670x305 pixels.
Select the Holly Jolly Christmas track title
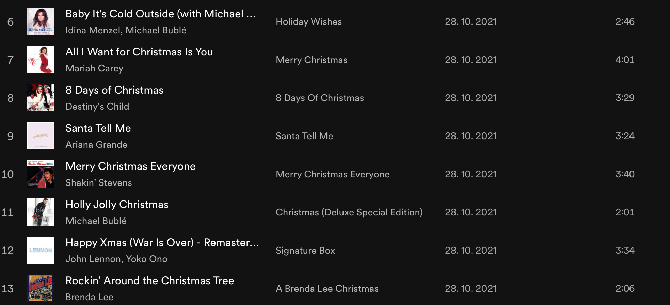click(x=117, y=205)
